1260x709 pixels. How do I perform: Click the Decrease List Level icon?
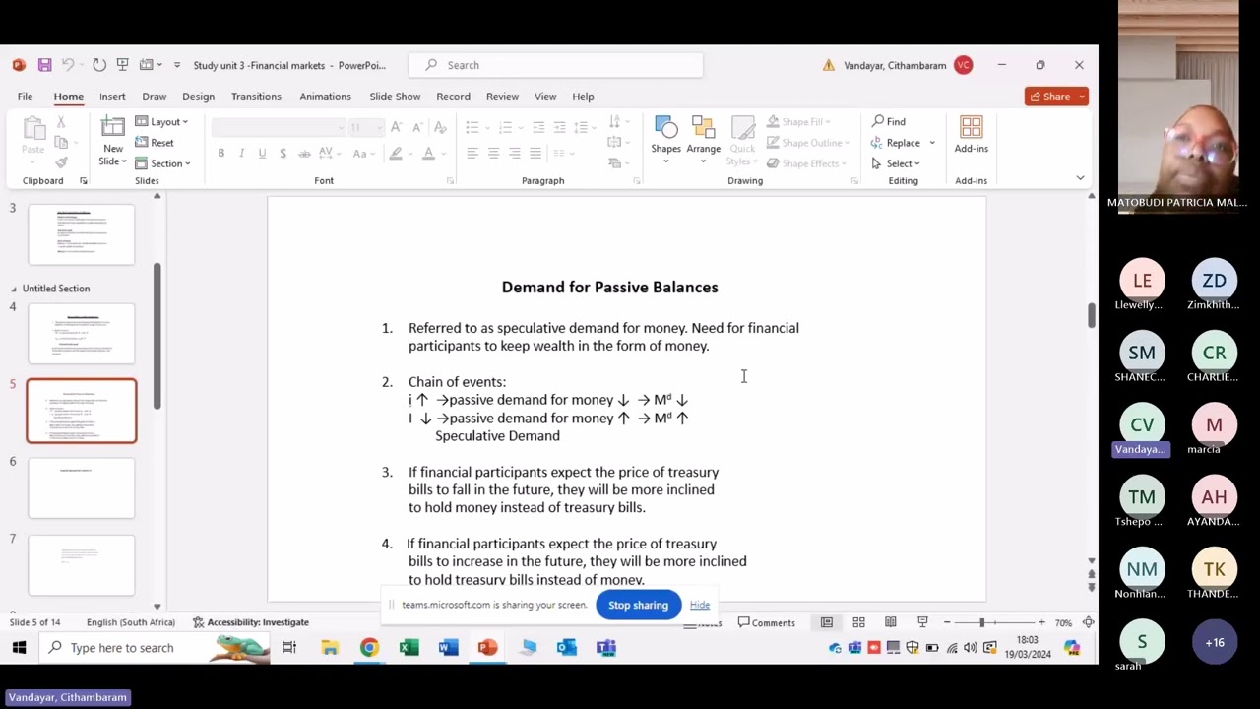click(538, 127)
